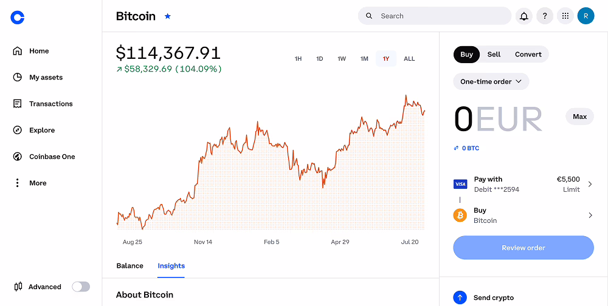
Task: Swap EUR and BTC input units
Action: (x=457, y=148)
